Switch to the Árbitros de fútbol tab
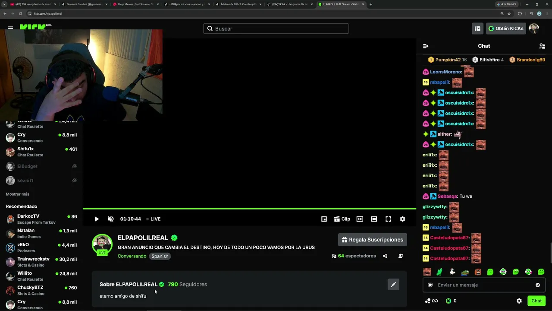The height and width of the screenshot is (311, 552). [238, 4]
